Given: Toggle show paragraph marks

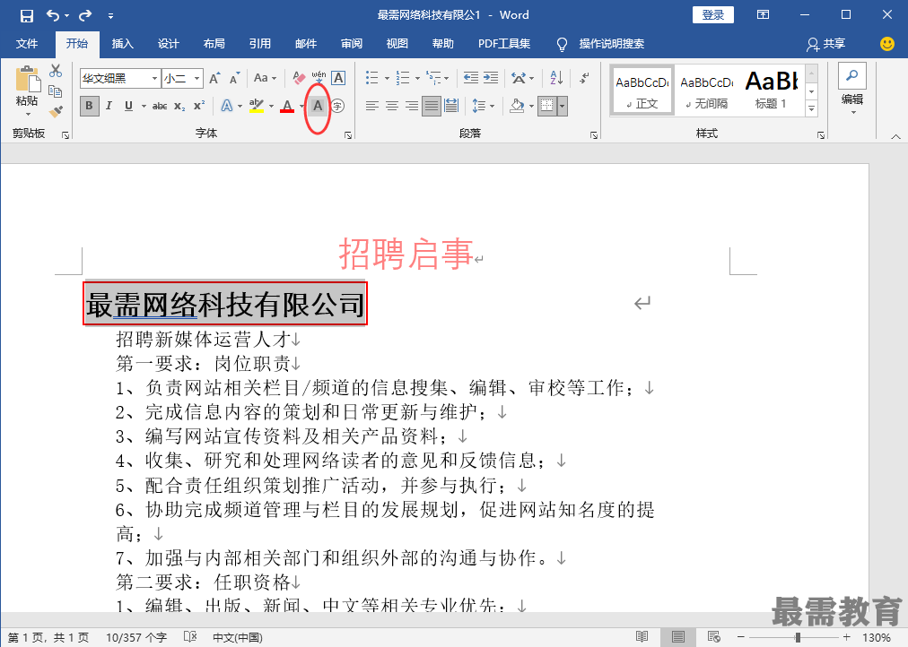Looking at the screenshot, I should [584, 77].
